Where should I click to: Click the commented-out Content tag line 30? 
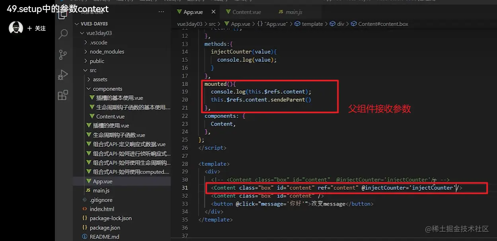[x=330, y=180]
